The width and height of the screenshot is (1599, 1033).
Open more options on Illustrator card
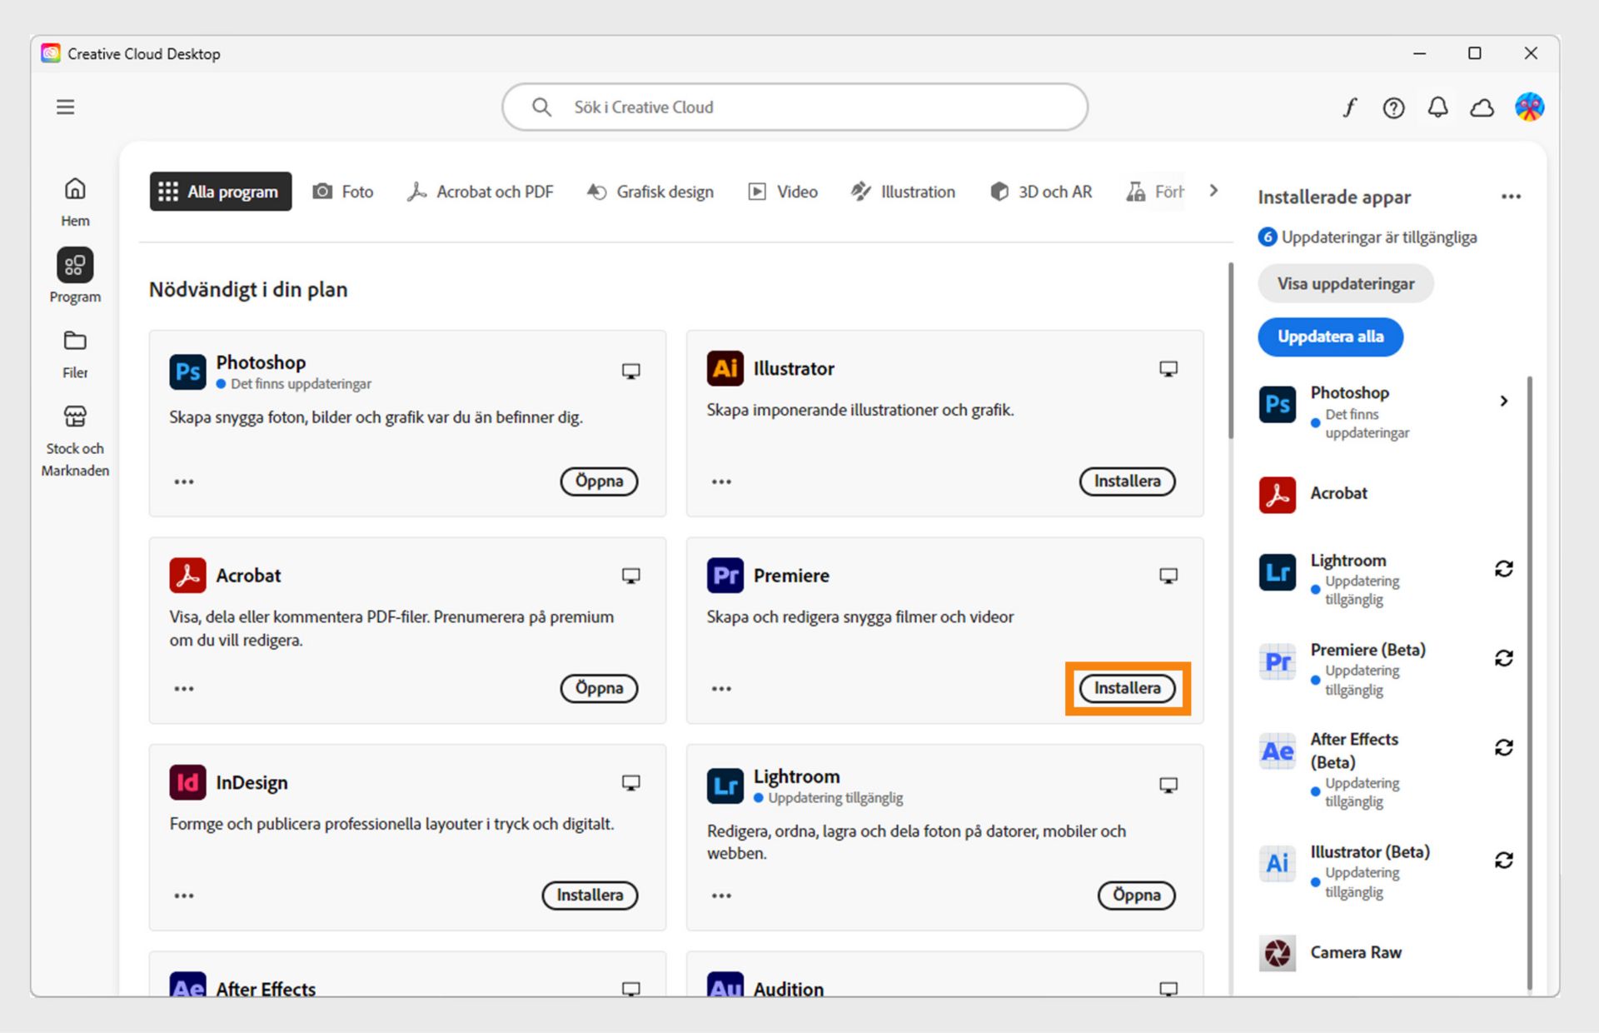pyautogui.click(x=721, y=482)
